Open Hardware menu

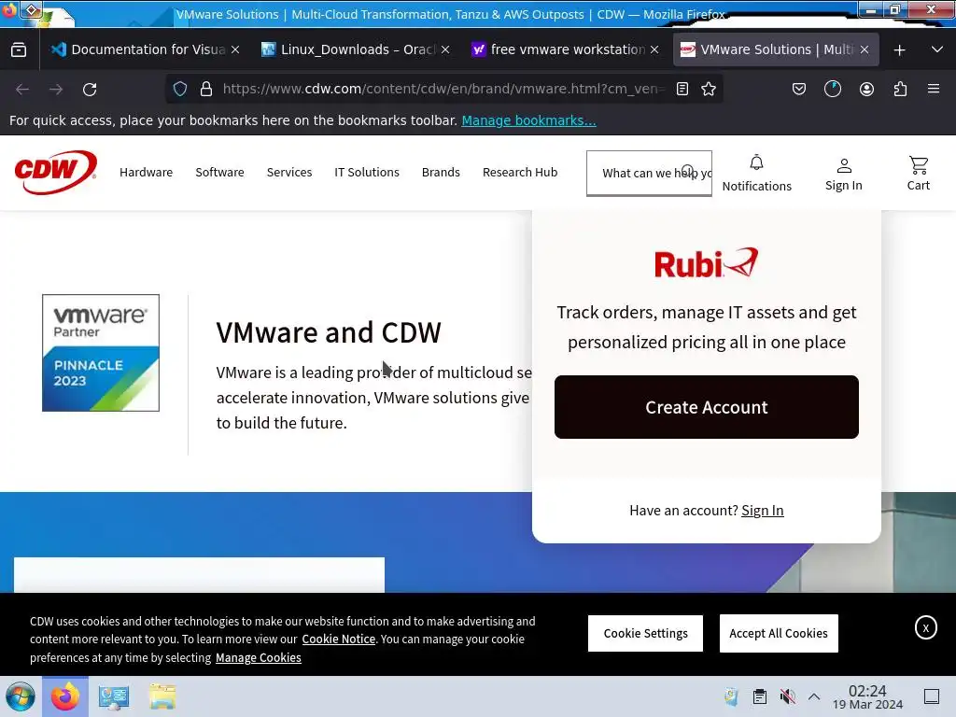click(146, 173)
